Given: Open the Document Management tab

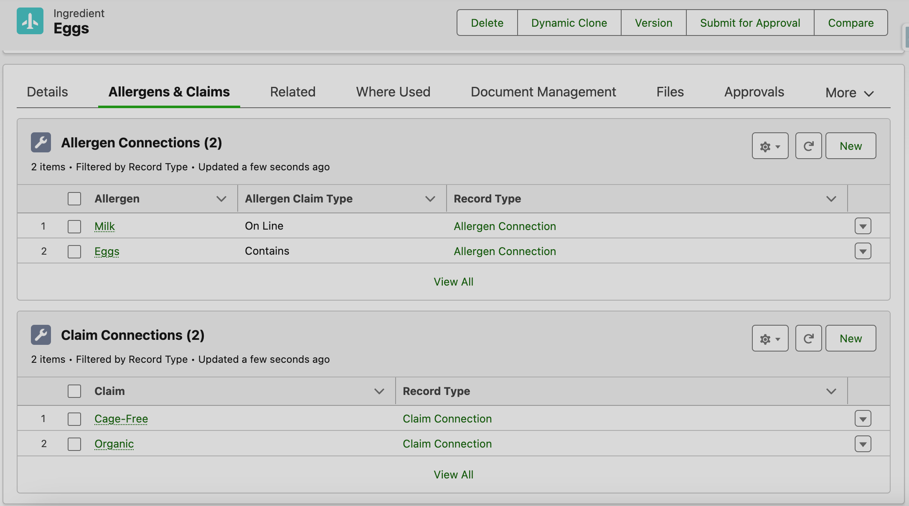Looking at the screenshot, I should [543, 92].
